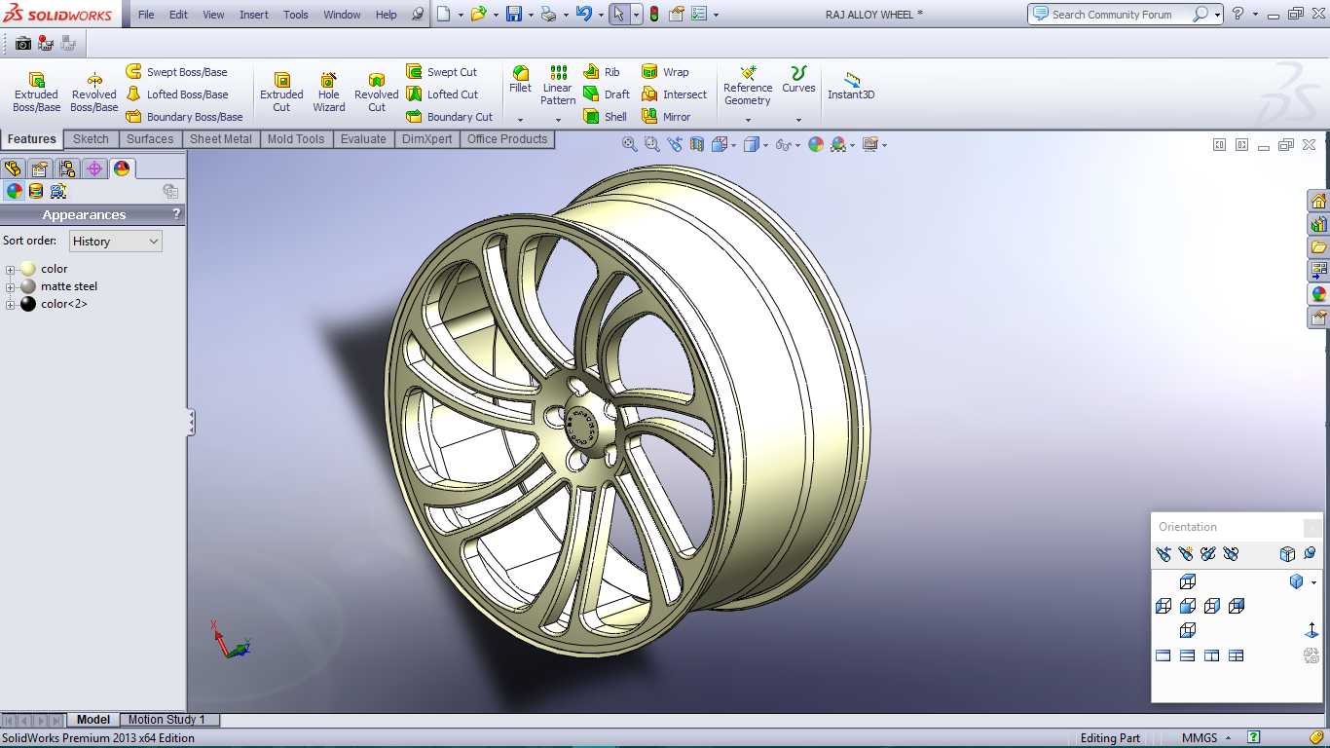Click the New document icon
This screenshot has height=748, width=1330.
(444, 15)
